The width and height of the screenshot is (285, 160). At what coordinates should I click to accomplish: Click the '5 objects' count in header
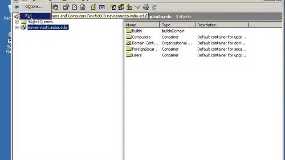[183, 17]
